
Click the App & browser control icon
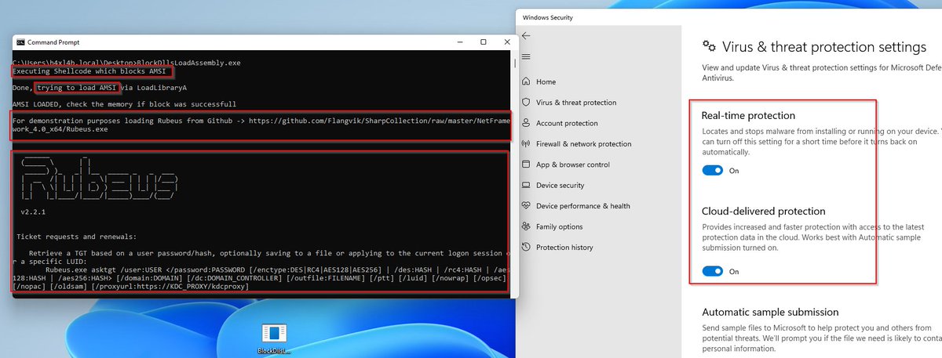(526, 165)
